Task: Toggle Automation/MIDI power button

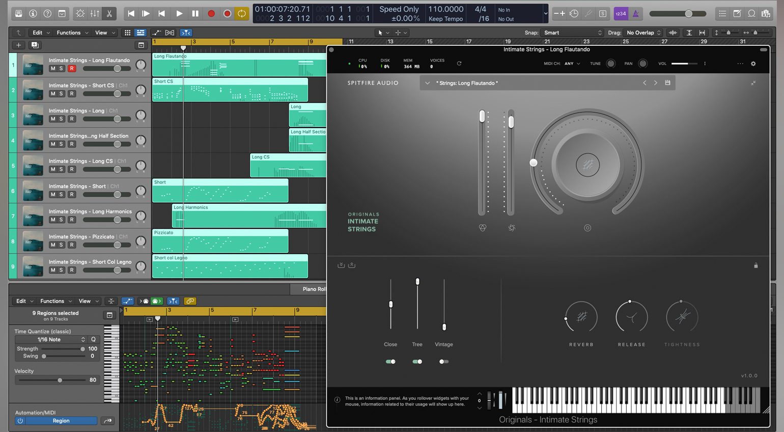Action: (20, 421)
